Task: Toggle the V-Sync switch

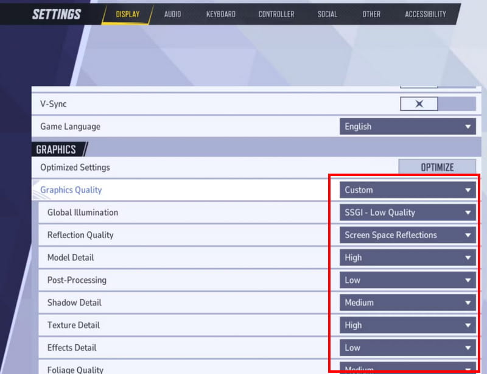Action: click(438, 104)
